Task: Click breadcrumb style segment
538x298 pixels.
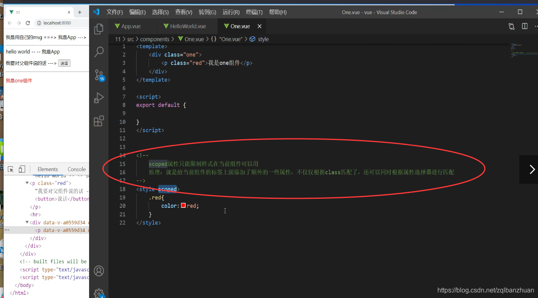Action: click(x=259, y=39)
